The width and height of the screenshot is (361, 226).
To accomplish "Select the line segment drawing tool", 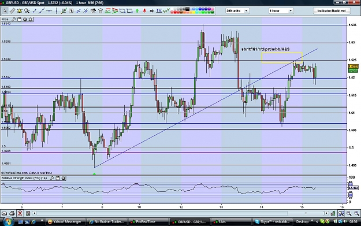I will point(34,11).
